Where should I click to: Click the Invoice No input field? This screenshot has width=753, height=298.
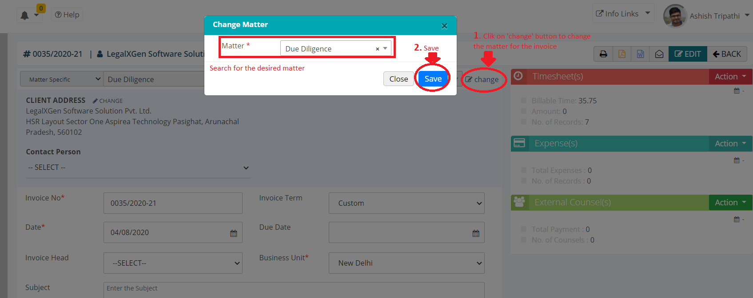173,203
